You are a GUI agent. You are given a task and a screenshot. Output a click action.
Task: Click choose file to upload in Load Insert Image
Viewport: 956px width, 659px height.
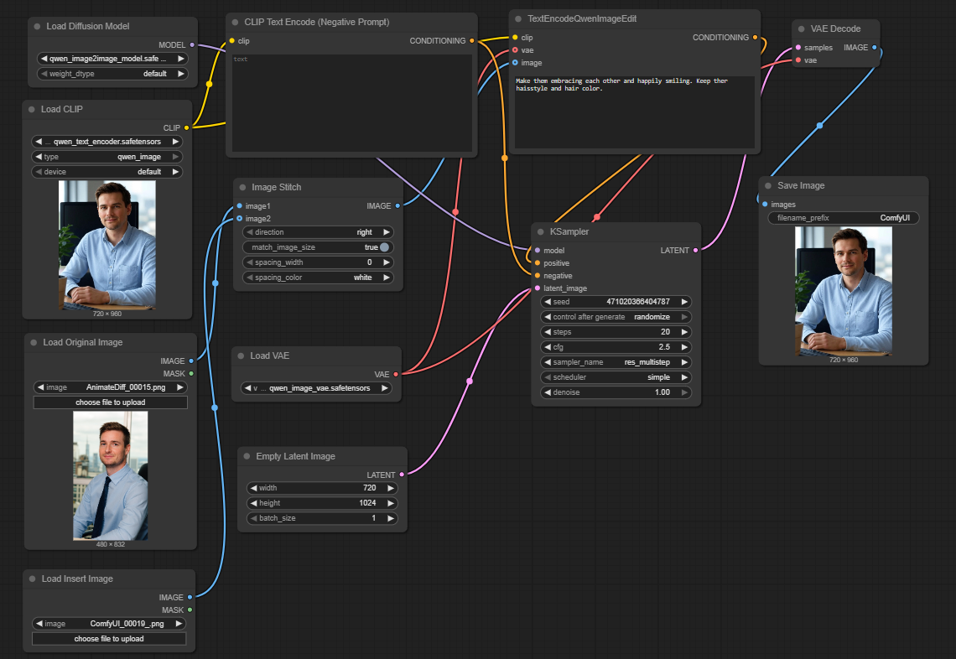[x=109, y=639]
